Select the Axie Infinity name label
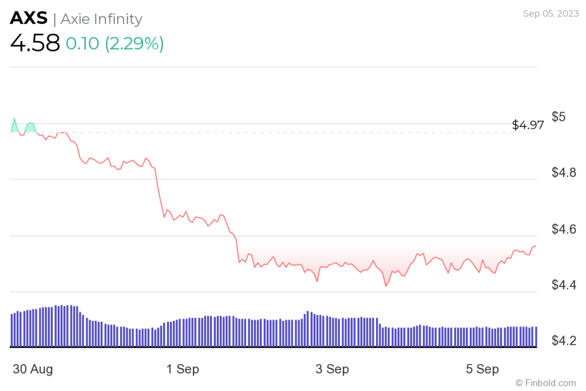Image resolution: width=586 pixels, height=391 pixels. pyautogui.click(x=102, y=19)
